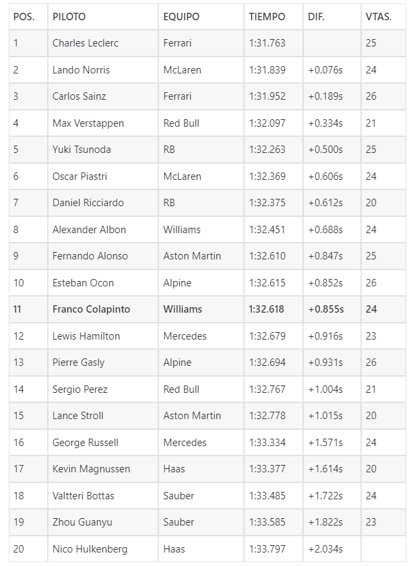The width and height of the screenshot is (413, 566).
Task: Click the George Russell name cell
Action: coord(103,443)
